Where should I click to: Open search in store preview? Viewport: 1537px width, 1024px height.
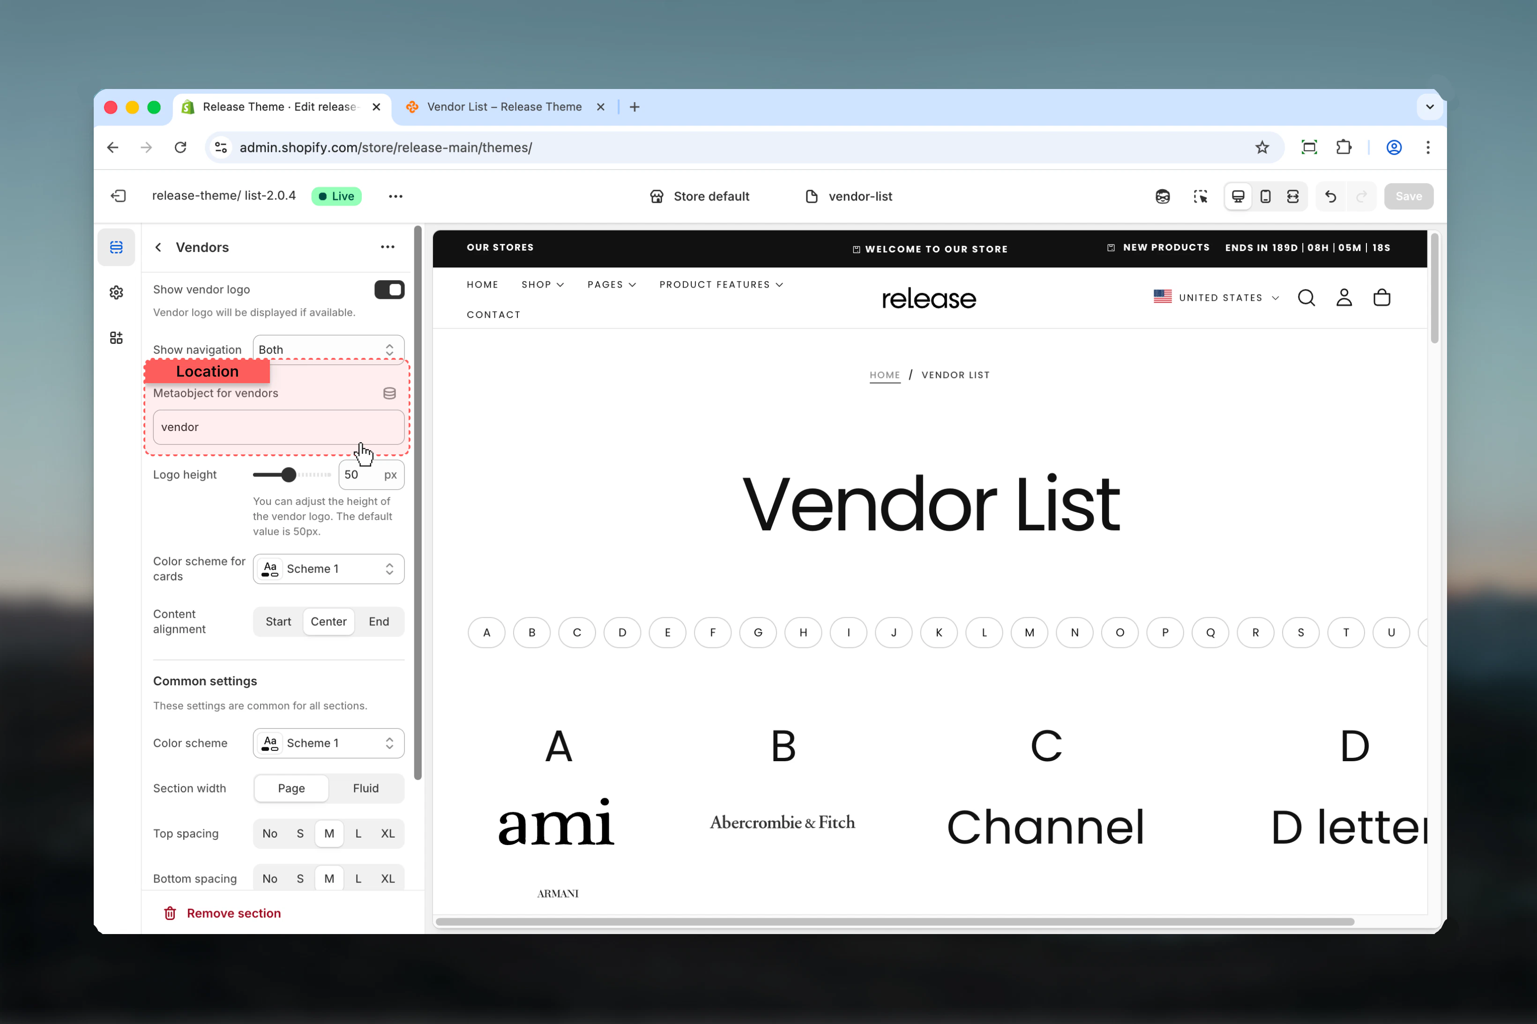pyautogui.click(x=1306, y=298)
